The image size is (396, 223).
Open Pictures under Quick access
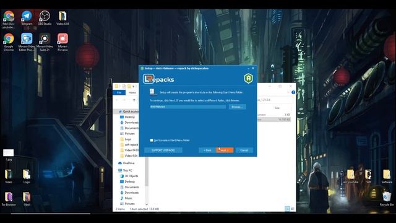click(x=128, y=134)
